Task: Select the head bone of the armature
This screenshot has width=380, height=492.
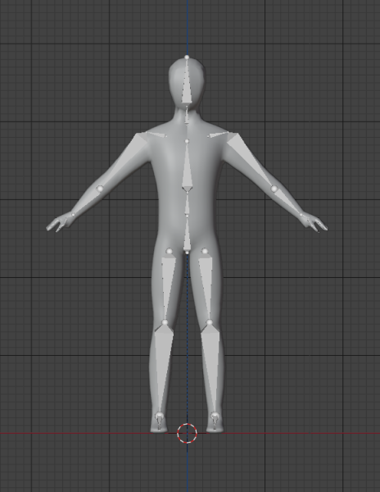Action: (x=187, y=84)
